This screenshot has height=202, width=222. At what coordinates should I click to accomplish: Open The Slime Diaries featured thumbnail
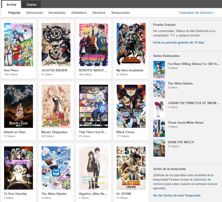tap(159, 89)
